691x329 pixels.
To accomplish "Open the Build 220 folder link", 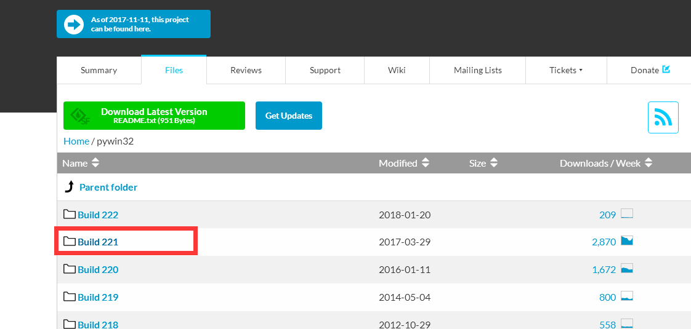I will (98, 269).
